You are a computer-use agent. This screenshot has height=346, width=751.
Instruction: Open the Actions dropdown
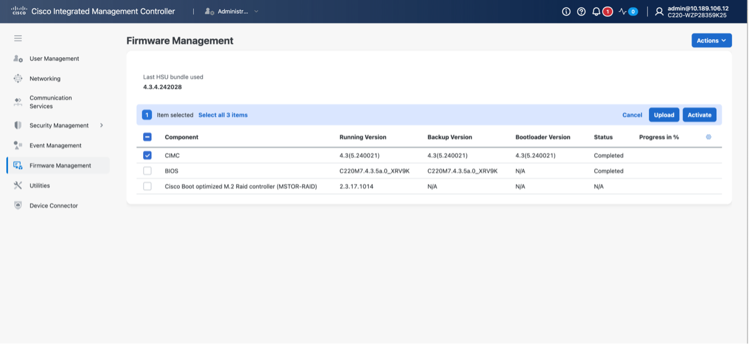pyautogui.click(x=711, y=41)
